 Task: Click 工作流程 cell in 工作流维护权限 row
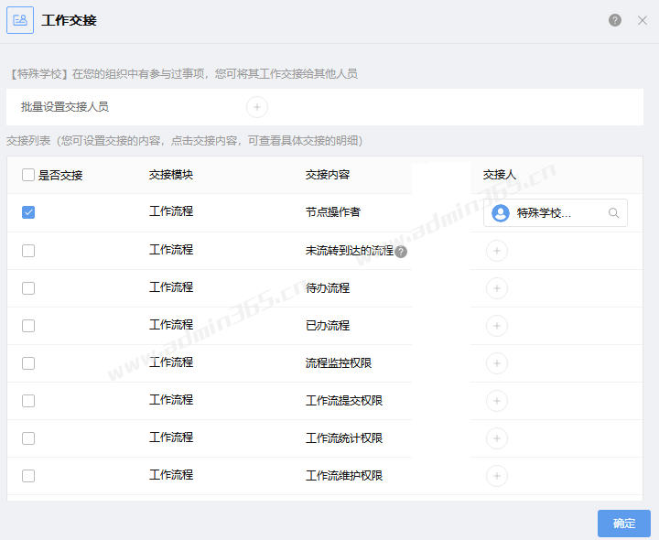171,475
